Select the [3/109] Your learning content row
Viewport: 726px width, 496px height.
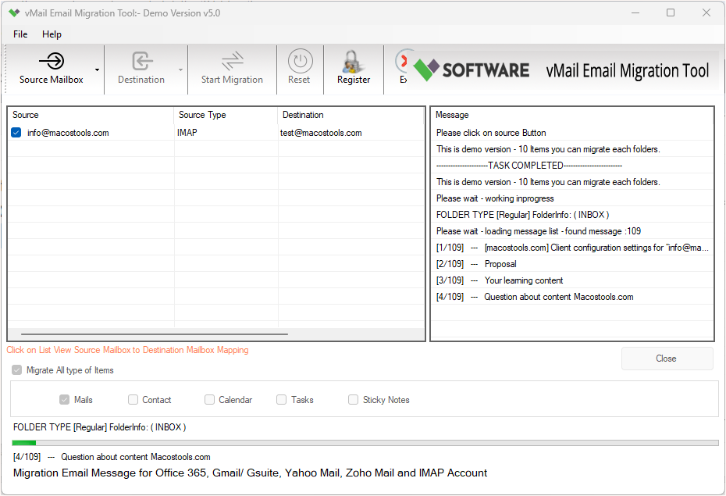coord(573,280)
